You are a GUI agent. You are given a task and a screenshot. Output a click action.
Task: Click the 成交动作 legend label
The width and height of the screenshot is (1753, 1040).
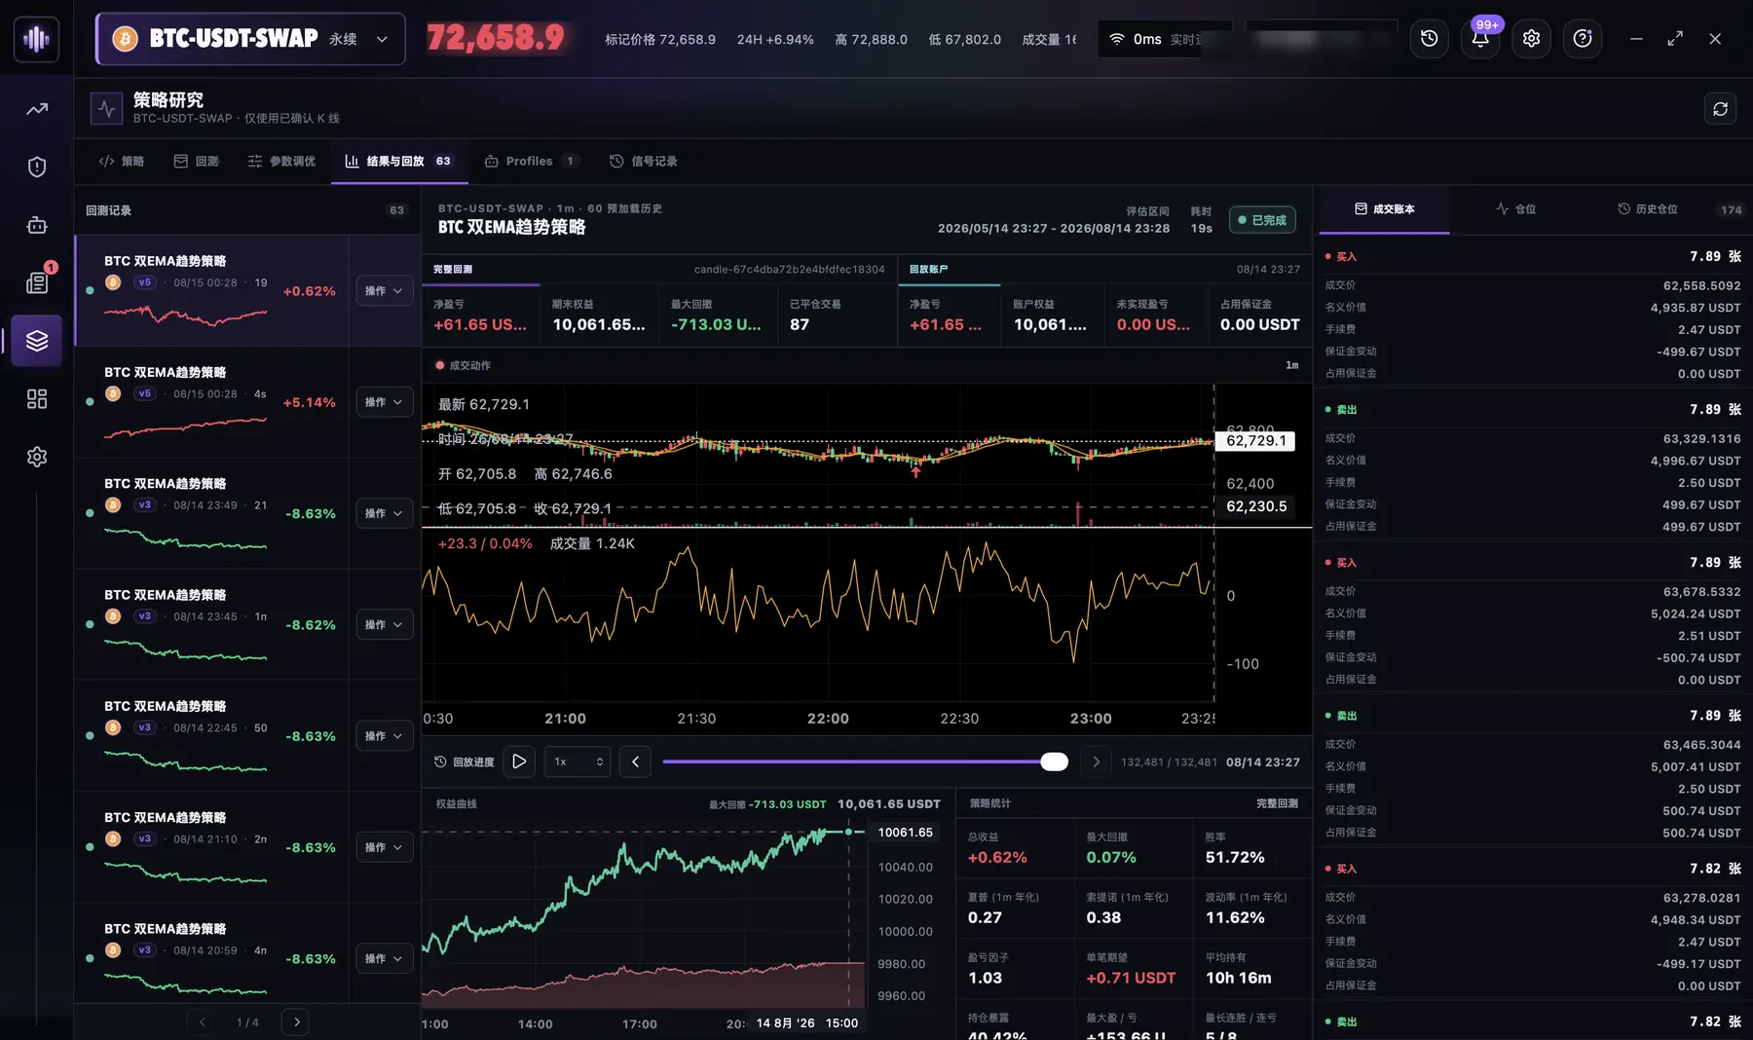(x=463, y=365)
